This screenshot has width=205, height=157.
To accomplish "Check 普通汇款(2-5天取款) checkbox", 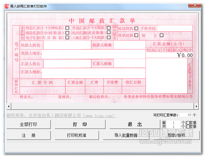I will (109, 28).
